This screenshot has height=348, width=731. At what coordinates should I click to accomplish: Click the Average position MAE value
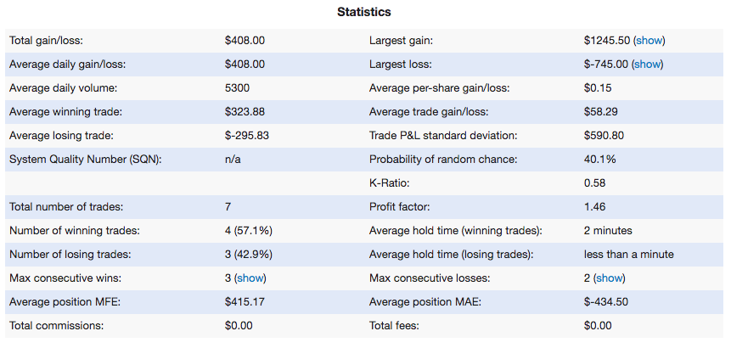point(605,302)
